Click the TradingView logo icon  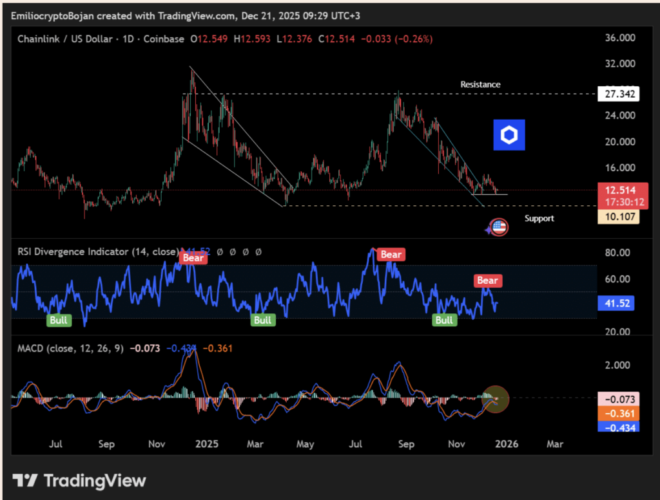pyautogui.click(x=26, y=481)
